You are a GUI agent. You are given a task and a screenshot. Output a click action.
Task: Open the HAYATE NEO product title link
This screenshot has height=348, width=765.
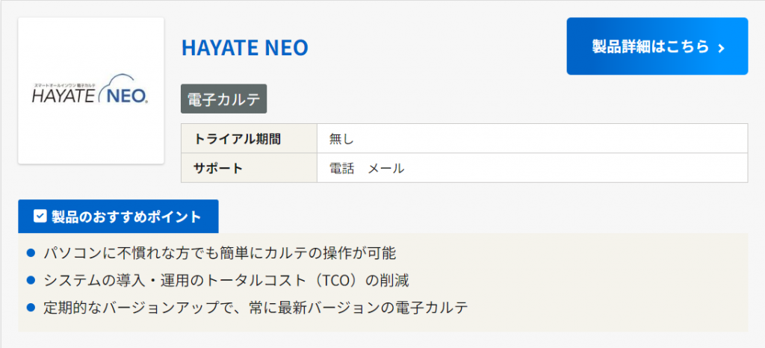[x=244, y=48]
